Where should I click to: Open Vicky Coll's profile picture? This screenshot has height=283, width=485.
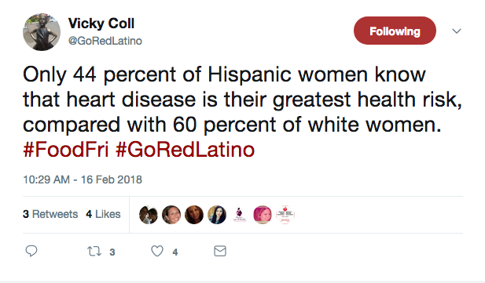pyautogui.click(x=42, y=32)
